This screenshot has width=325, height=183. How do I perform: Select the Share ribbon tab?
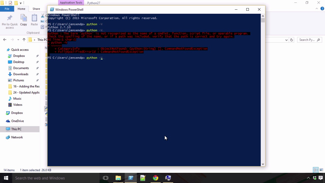[36, 9]
